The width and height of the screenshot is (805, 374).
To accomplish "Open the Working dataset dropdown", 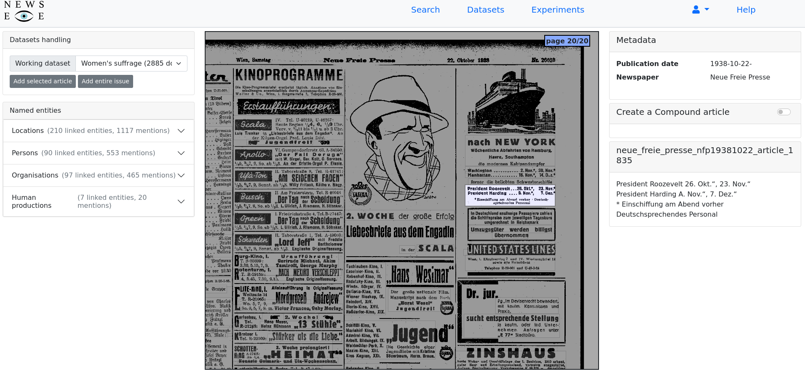I will click(x=131, y=64).
